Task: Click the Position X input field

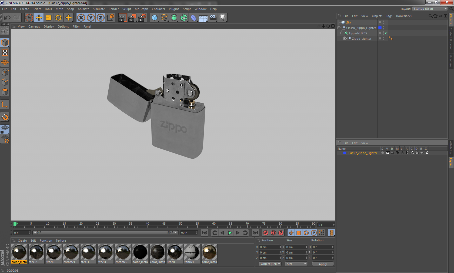Action: pyautogui.click(x=270, y=247)
